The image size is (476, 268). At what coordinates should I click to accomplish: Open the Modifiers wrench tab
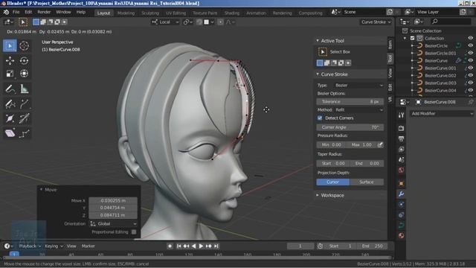click(x=402, y=194)
